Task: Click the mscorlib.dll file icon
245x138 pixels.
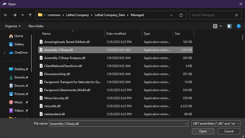Action: click(41, 106)
